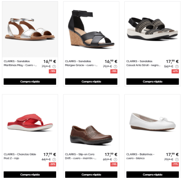184x178 pixels.
Task: Open the brown slip-on shoe image
Action: [x=91, y=122]
